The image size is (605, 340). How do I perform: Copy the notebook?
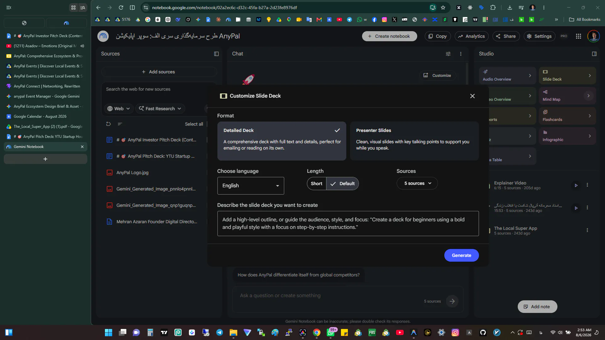coord(438,36)
